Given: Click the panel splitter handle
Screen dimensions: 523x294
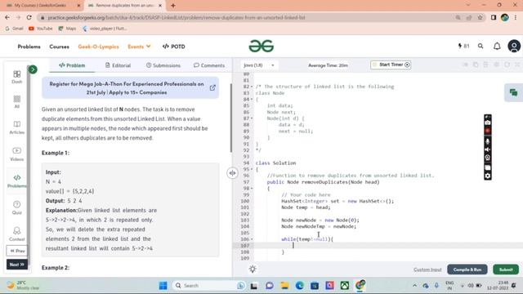Looking at the screenshot, I should pos(232,173).
